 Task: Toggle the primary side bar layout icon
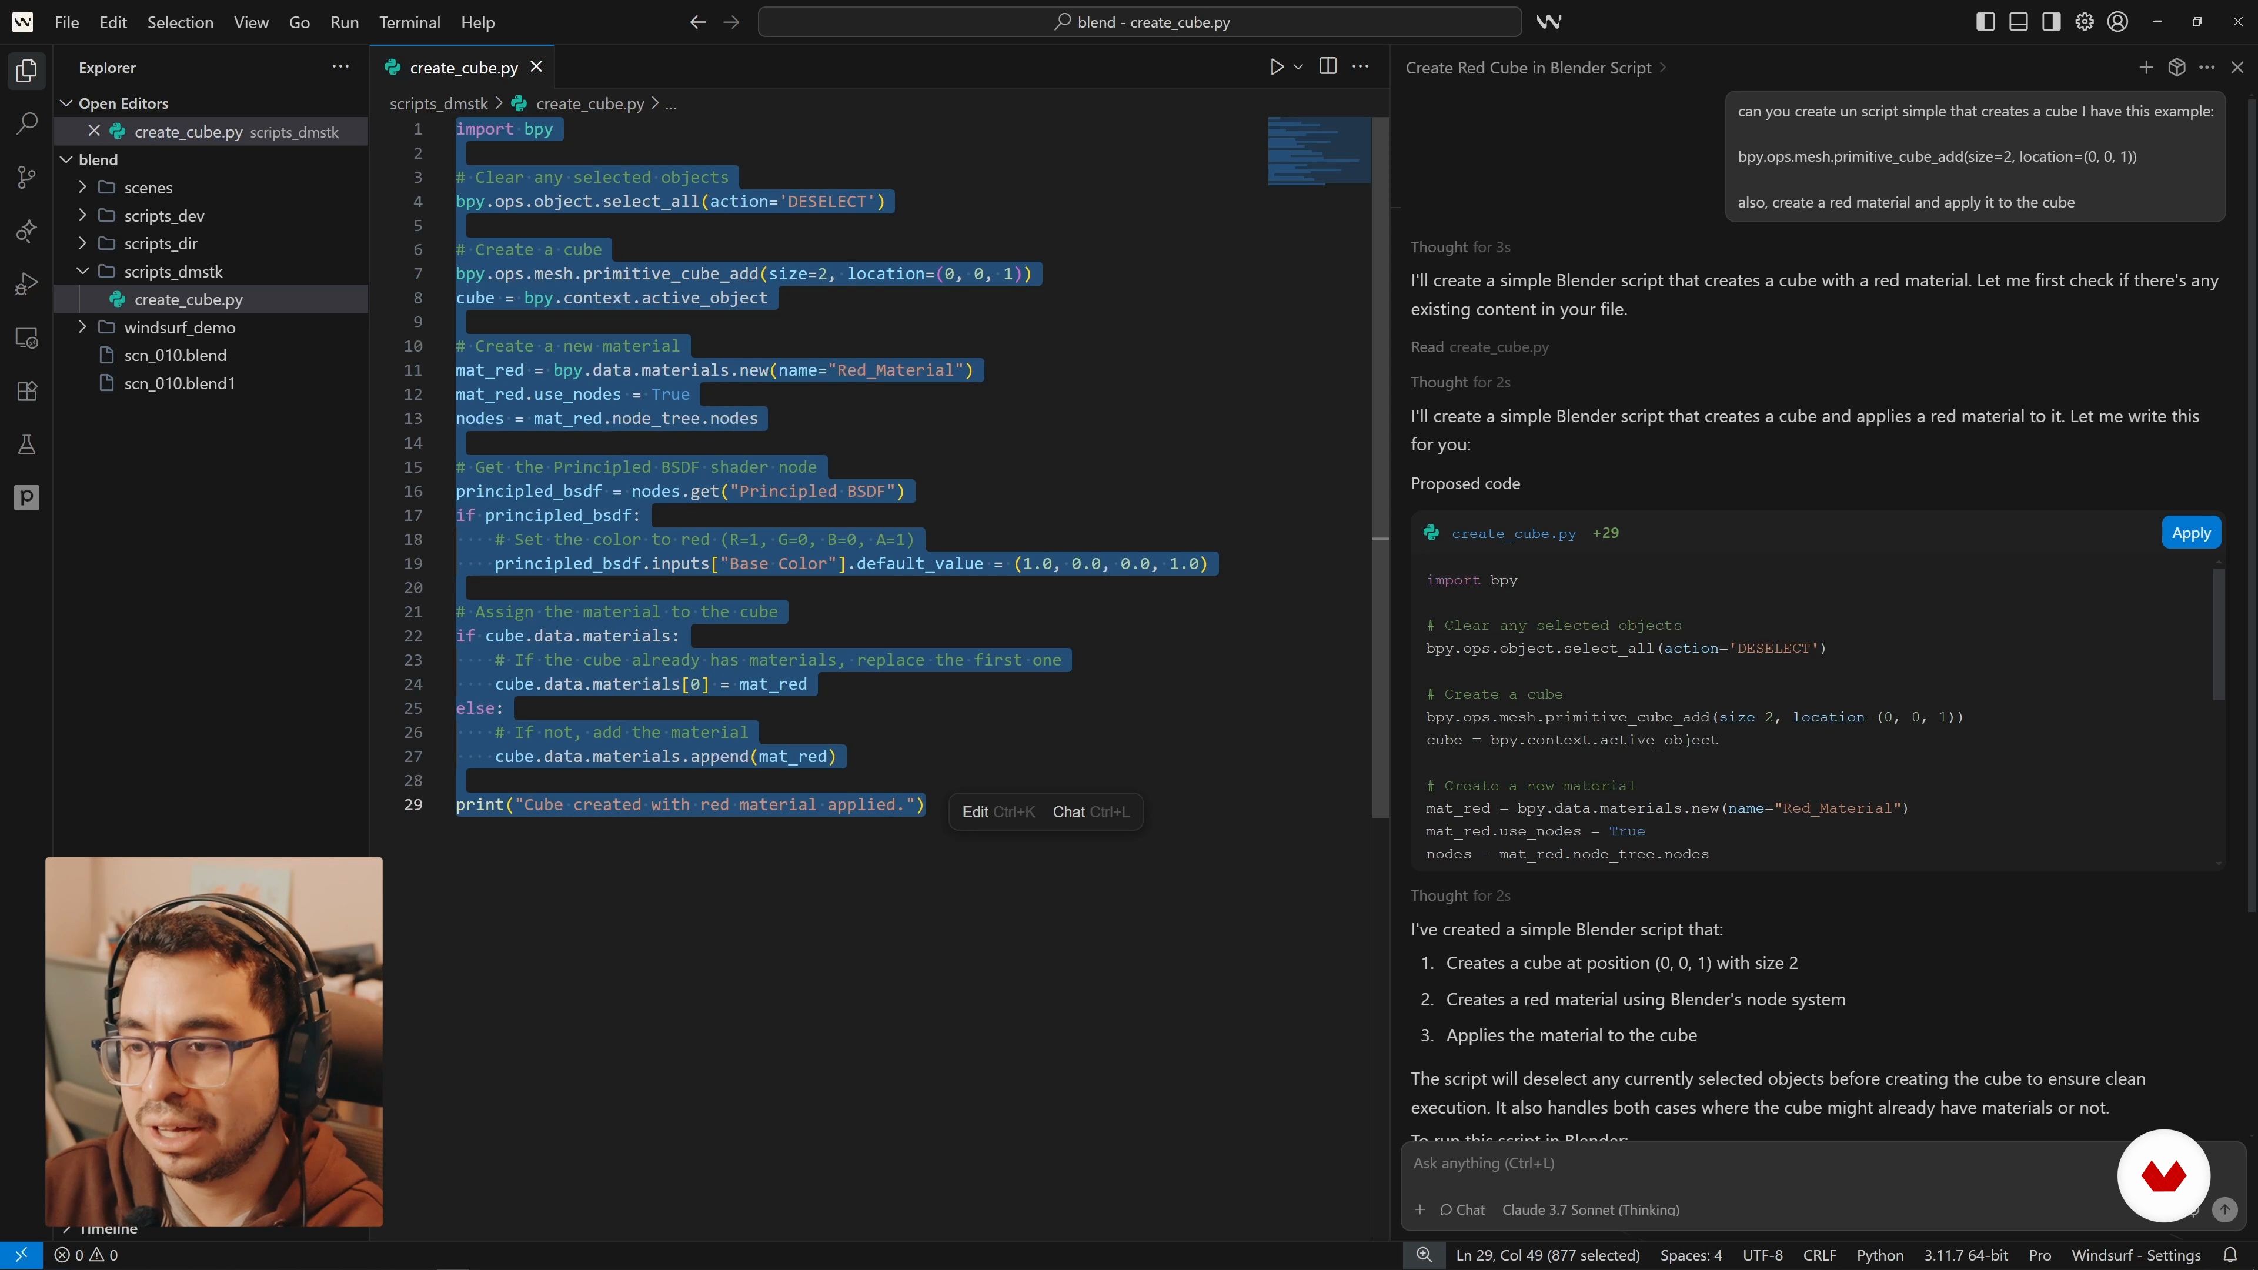[1985, 22]
